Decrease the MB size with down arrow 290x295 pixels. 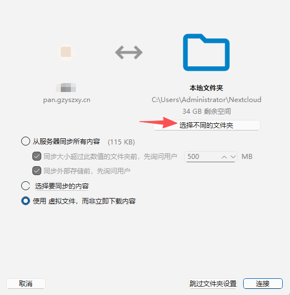click(x=233, y=157)
